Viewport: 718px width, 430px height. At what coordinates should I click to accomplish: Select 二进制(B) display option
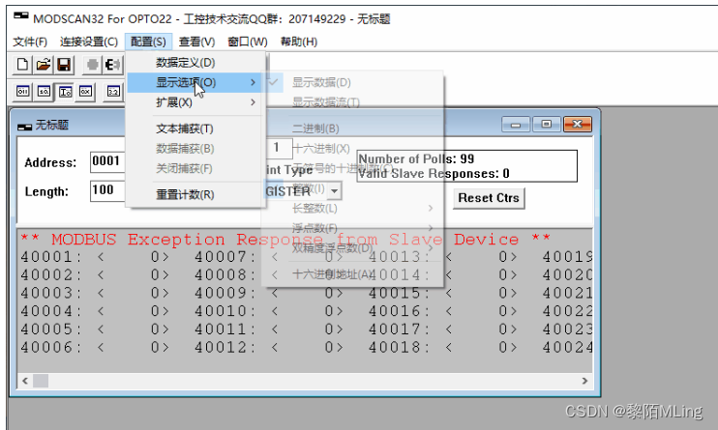pos(352,129)
